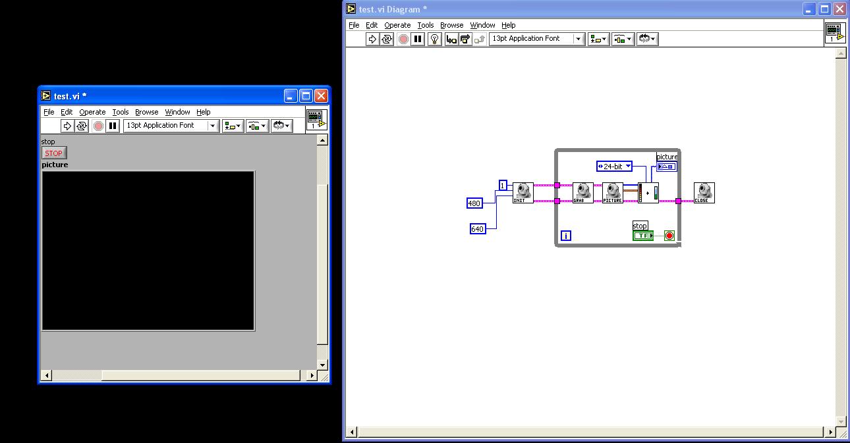Open Help menu in test.vi front panel
Screen dimensions: 850x443
pyautogui.click(x=203, y=112)
